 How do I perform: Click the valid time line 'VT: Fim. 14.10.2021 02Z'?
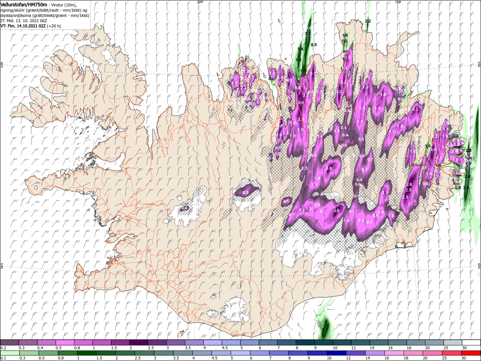(23, 26)
